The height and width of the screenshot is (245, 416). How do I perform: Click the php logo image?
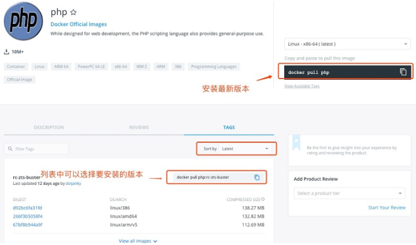(x=23, y=21)
